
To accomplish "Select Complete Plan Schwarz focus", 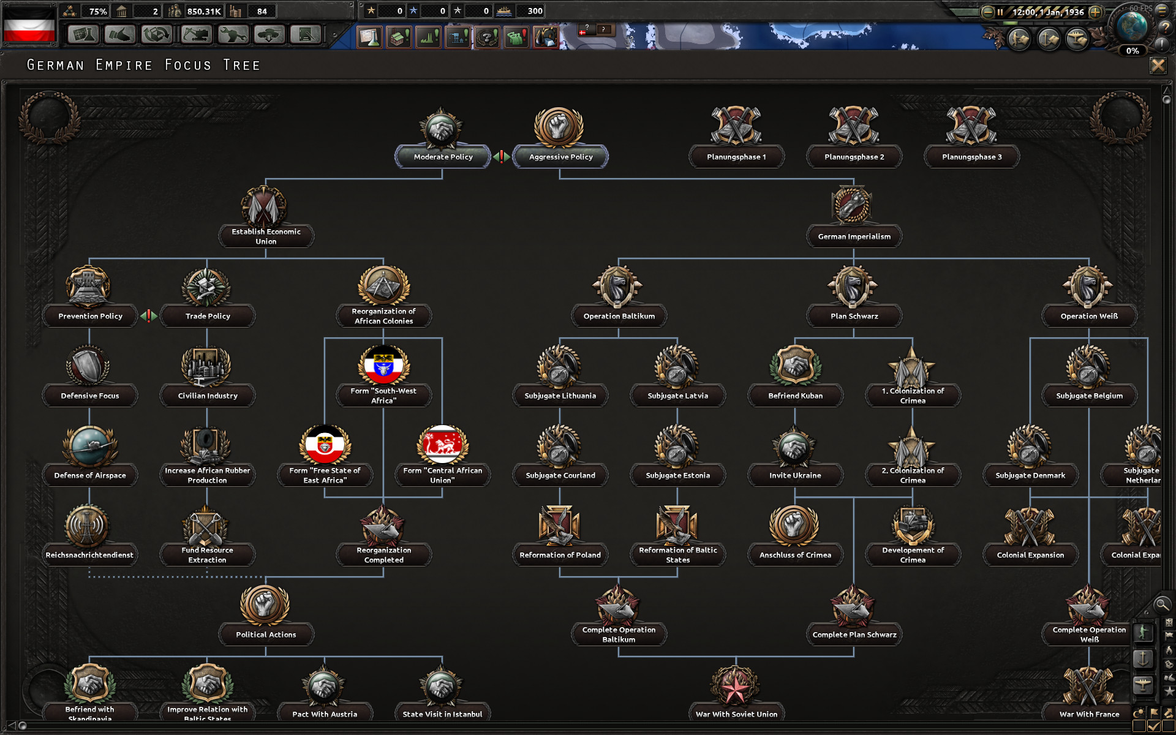I will click(854, 635).
